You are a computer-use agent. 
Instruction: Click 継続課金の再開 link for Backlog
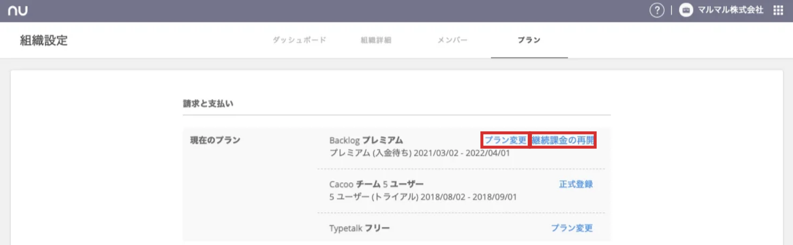(563, 140)
